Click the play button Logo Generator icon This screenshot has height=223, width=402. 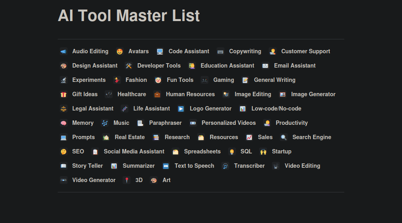[181, 109]
